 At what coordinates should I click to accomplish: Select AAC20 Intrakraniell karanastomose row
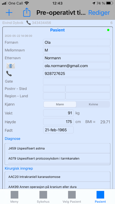point(58,177)
